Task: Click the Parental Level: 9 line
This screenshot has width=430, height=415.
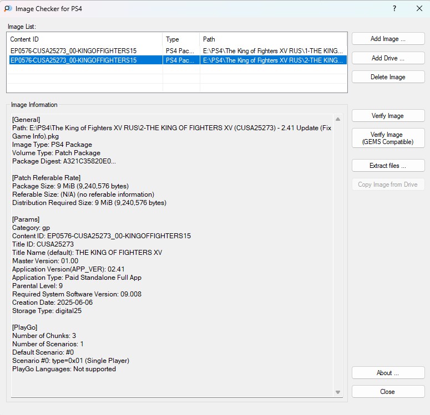Action: [38, 286]
